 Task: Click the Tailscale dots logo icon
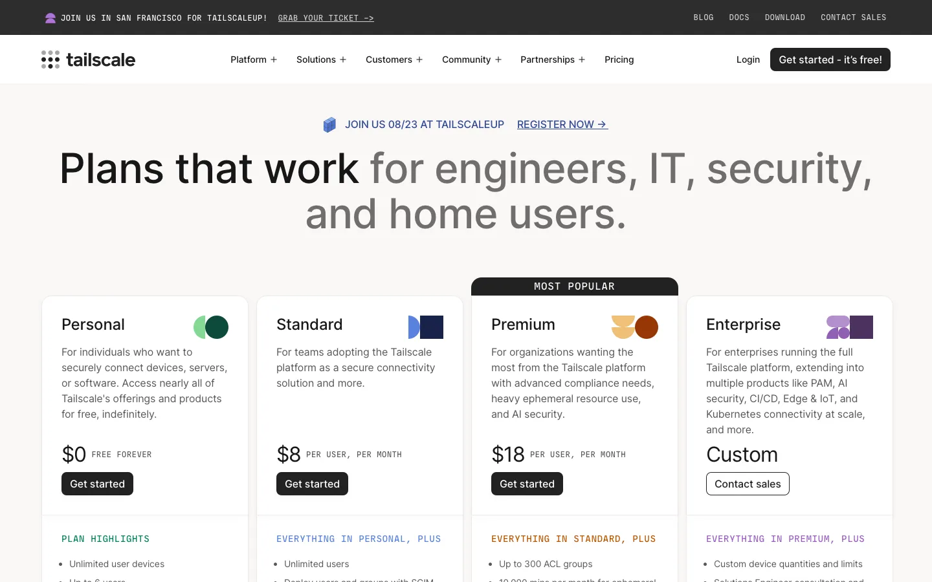pyautogui.click(x=50, y=59)
